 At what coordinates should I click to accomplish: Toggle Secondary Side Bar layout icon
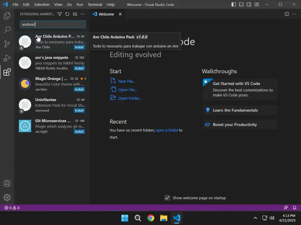249,4
